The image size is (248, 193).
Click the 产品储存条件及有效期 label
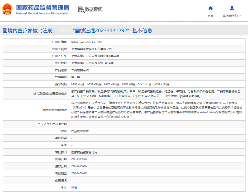click(52, 124)
